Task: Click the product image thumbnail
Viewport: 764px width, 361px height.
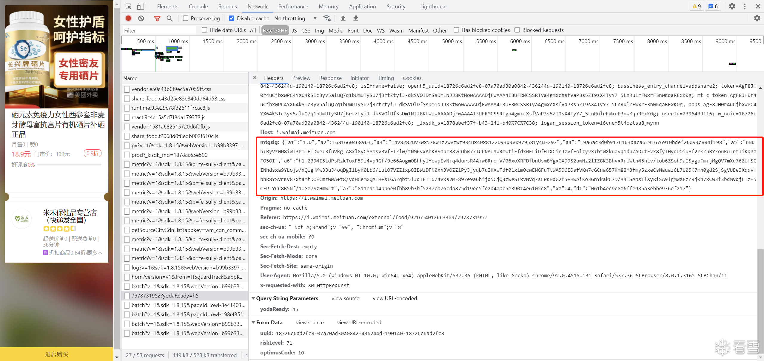Action: pos(56,56)
